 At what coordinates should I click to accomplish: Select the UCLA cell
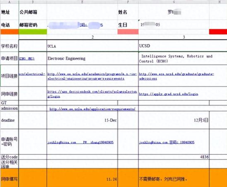tap(92, 46)
